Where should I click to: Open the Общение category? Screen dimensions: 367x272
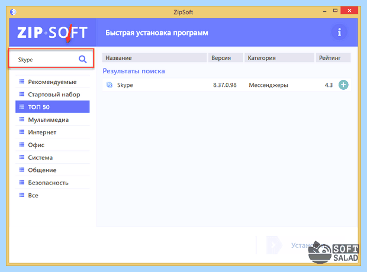53,170
